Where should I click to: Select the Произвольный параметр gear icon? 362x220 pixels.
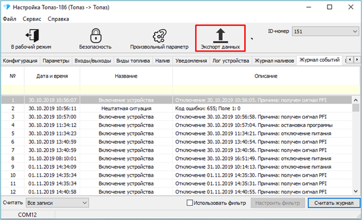click(x=159, y=36)
